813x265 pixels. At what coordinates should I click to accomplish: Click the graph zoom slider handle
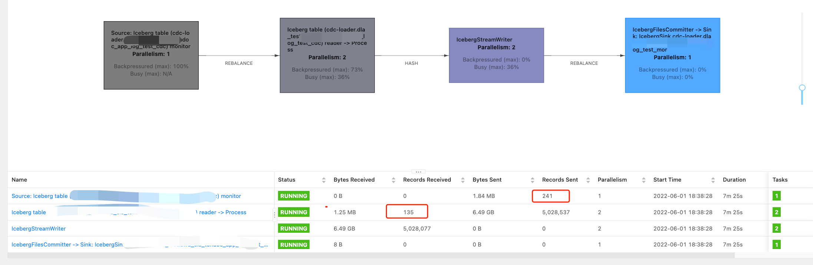click(x=802, y=88)
